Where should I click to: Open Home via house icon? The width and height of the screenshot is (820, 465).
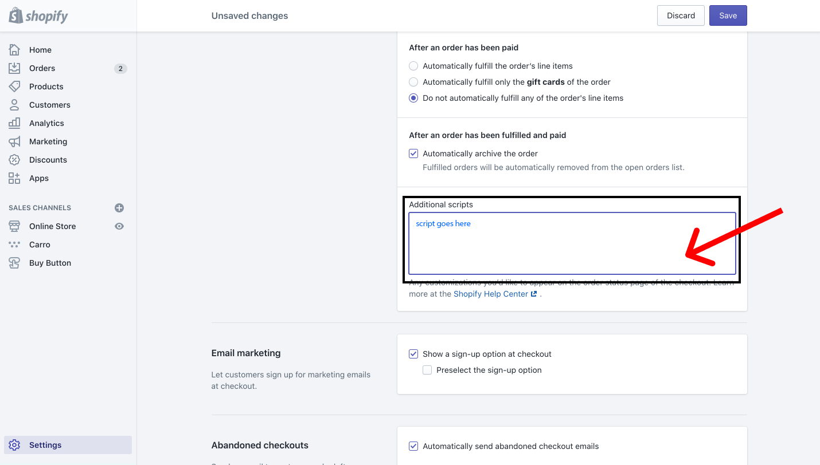pyautogui.click(x=14, y=50)
